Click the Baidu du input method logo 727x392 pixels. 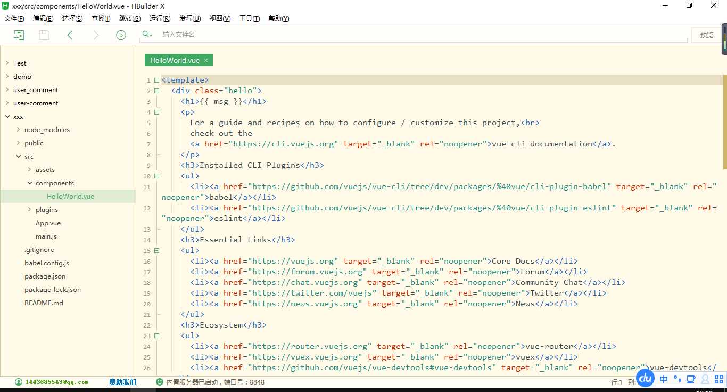pyautogui.click(x=646, y=379)
